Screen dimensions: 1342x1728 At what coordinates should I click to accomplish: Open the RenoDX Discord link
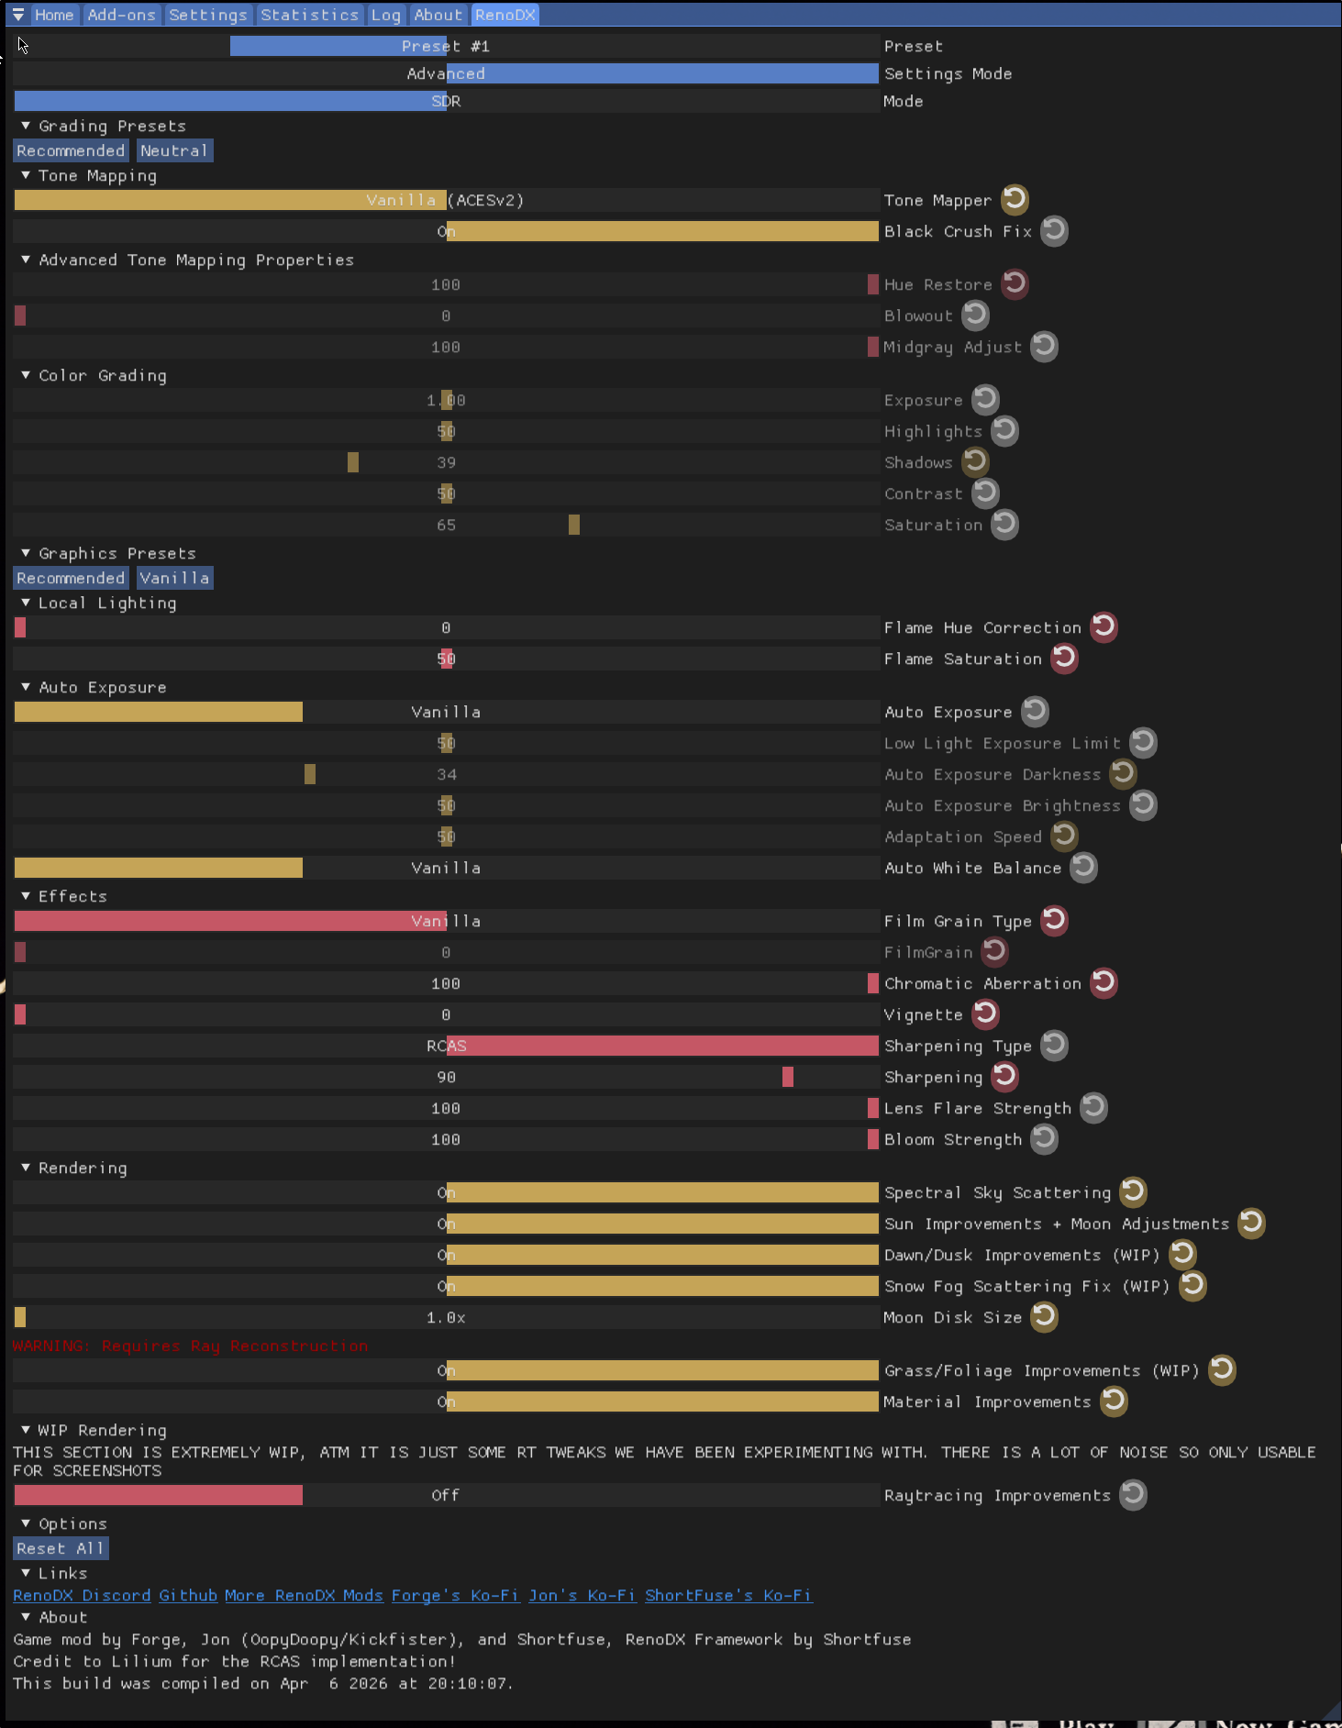(x=82, y=1595)
